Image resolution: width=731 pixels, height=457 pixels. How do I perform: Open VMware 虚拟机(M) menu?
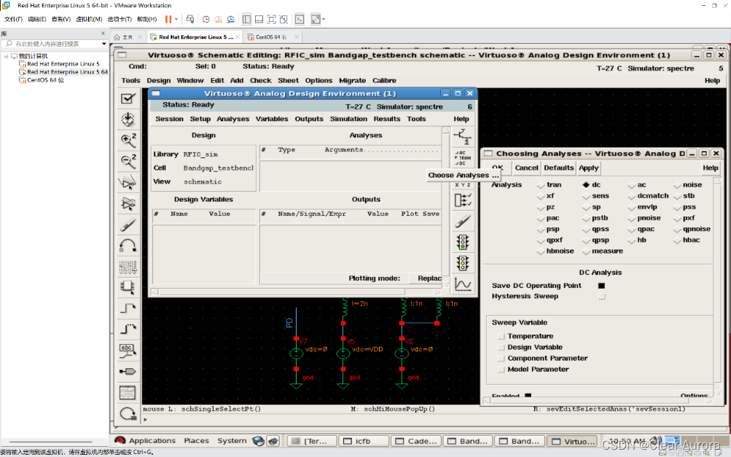pyautogui.click(x=89, y=19)
